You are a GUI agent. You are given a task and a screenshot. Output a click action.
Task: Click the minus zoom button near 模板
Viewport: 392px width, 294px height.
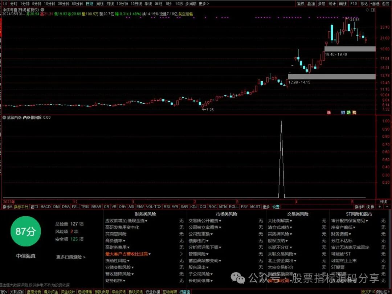(x=388, y=207)
